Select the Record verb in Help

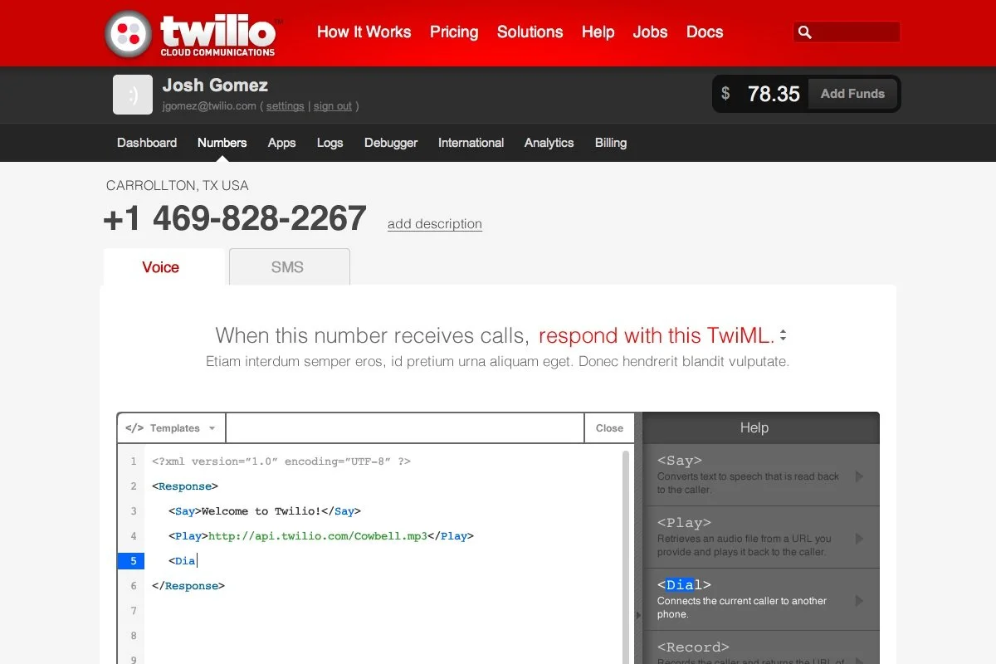(x=761, y=648)
